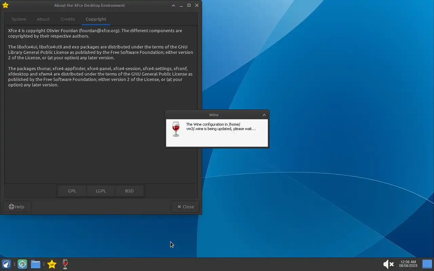
Task: Switch to the System tab
Action: tap(19, 19)
